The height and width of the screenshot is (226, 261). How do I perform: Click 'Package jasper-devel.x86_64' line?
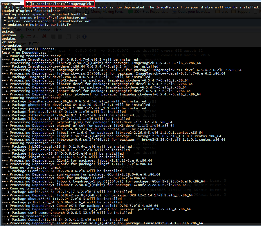[74, 109]
